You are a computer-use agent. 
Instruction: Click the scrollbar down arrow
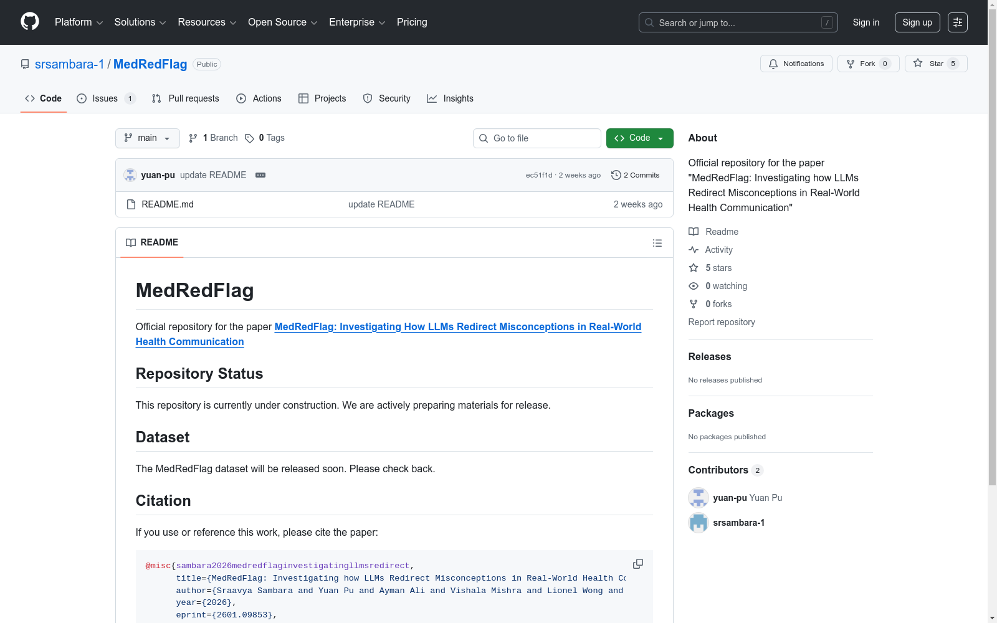[x=992, y=618]
